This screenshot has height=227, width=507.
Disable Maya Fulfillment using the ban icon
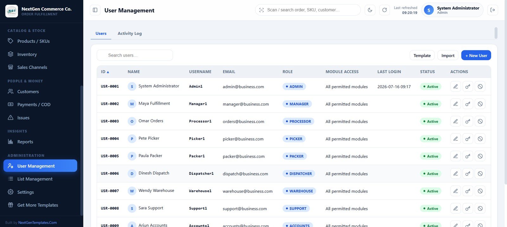(x=480, y=104)
